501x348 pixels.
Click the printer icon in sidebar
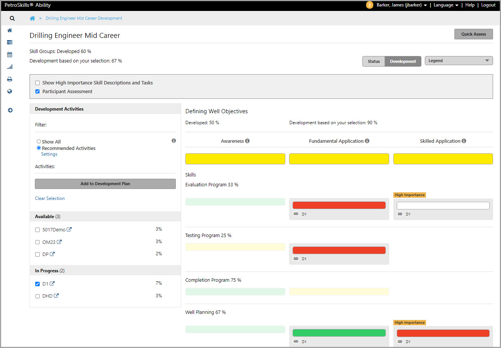(10, 79)
